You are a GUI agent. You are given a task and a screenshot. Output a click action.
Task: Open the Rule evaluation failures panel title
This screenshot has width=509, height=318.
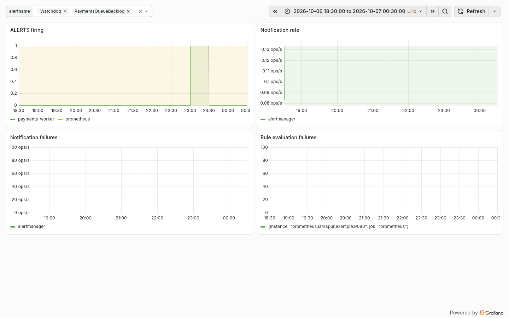pyautogui.click(x=288, y=137)
